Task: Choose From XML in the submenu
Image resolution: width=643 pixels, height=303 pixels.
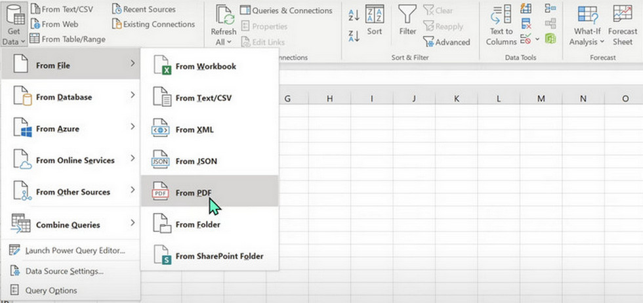Action: (209, 129)
